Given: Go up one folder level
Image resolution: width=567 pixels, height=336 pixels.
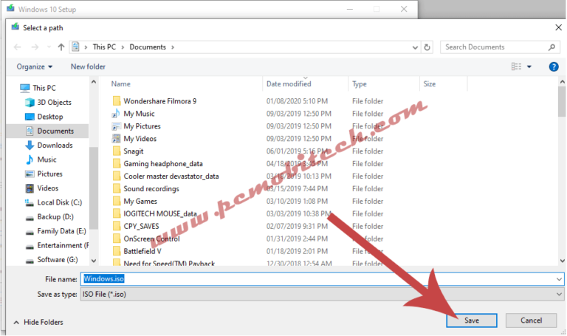Looking at the screenshot, I should pyautogui.click(x=61, y=47).
